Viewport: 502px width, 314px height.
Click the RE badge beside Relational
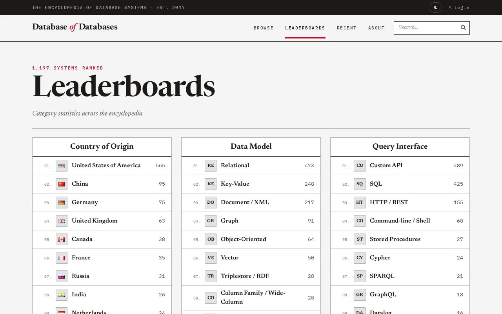point(211,166)
